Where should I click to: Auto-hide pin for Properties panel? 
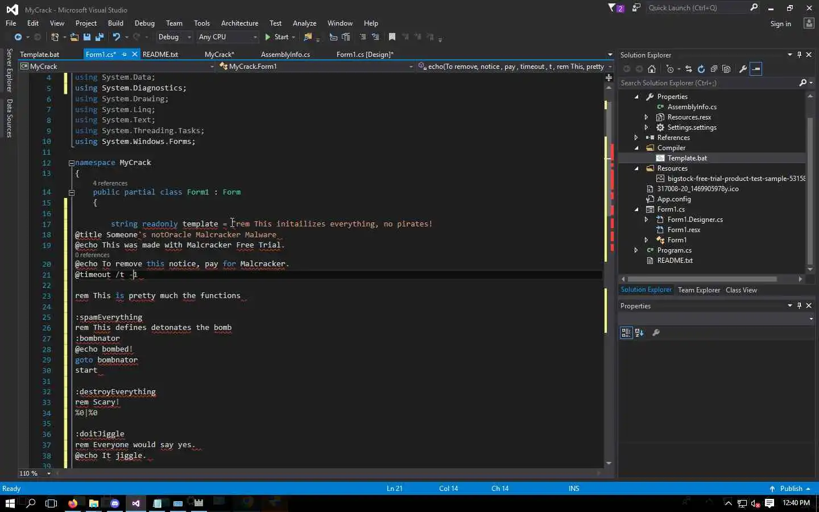[x=799, y=305]
